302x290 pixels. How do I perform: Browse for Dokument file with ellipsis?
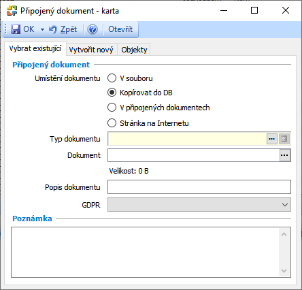coord(285,155)
